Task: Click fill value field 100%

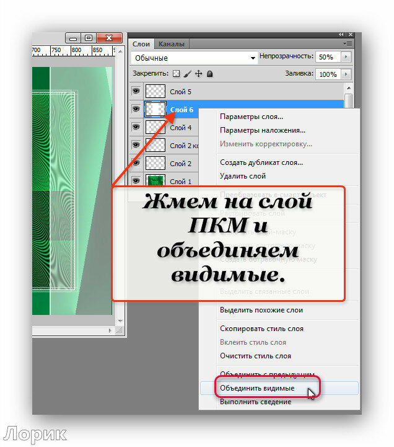Action: (328, 74)
